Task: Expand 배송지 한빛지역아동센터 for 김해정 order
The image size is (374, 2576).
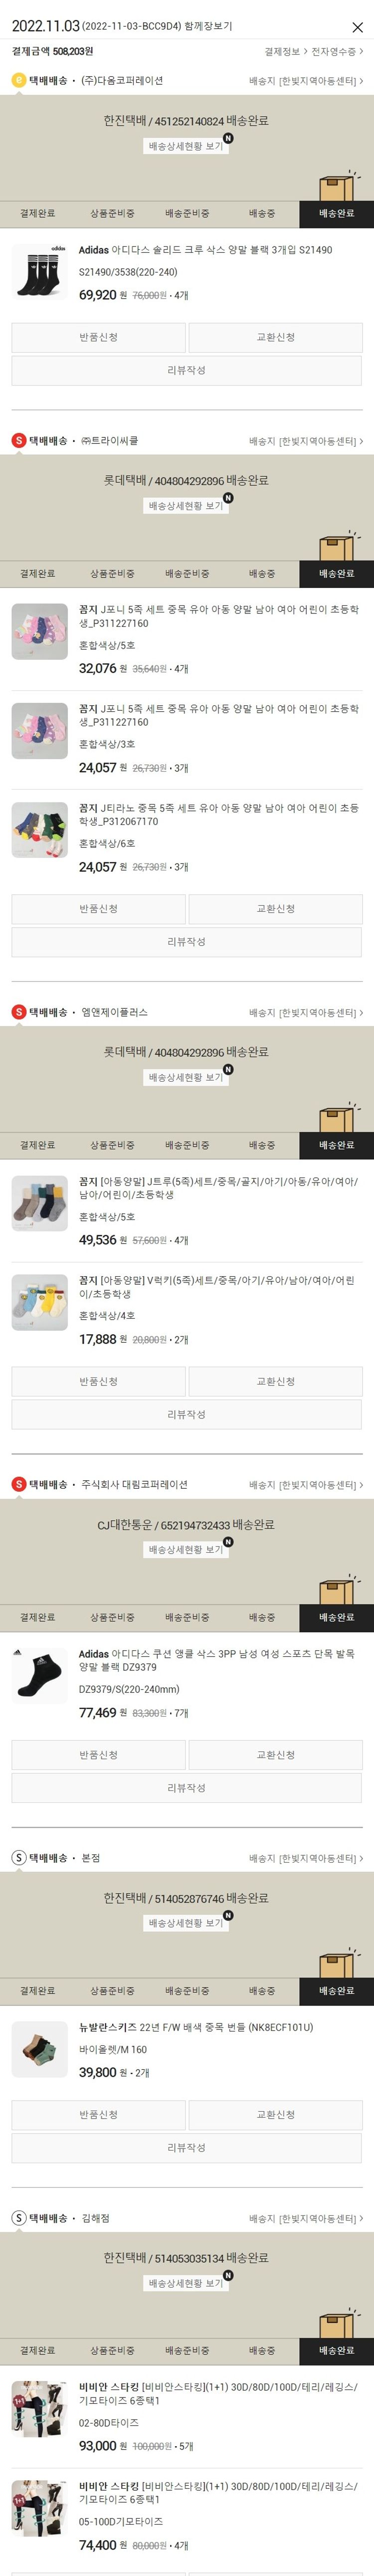Action: coord(306,2218)
